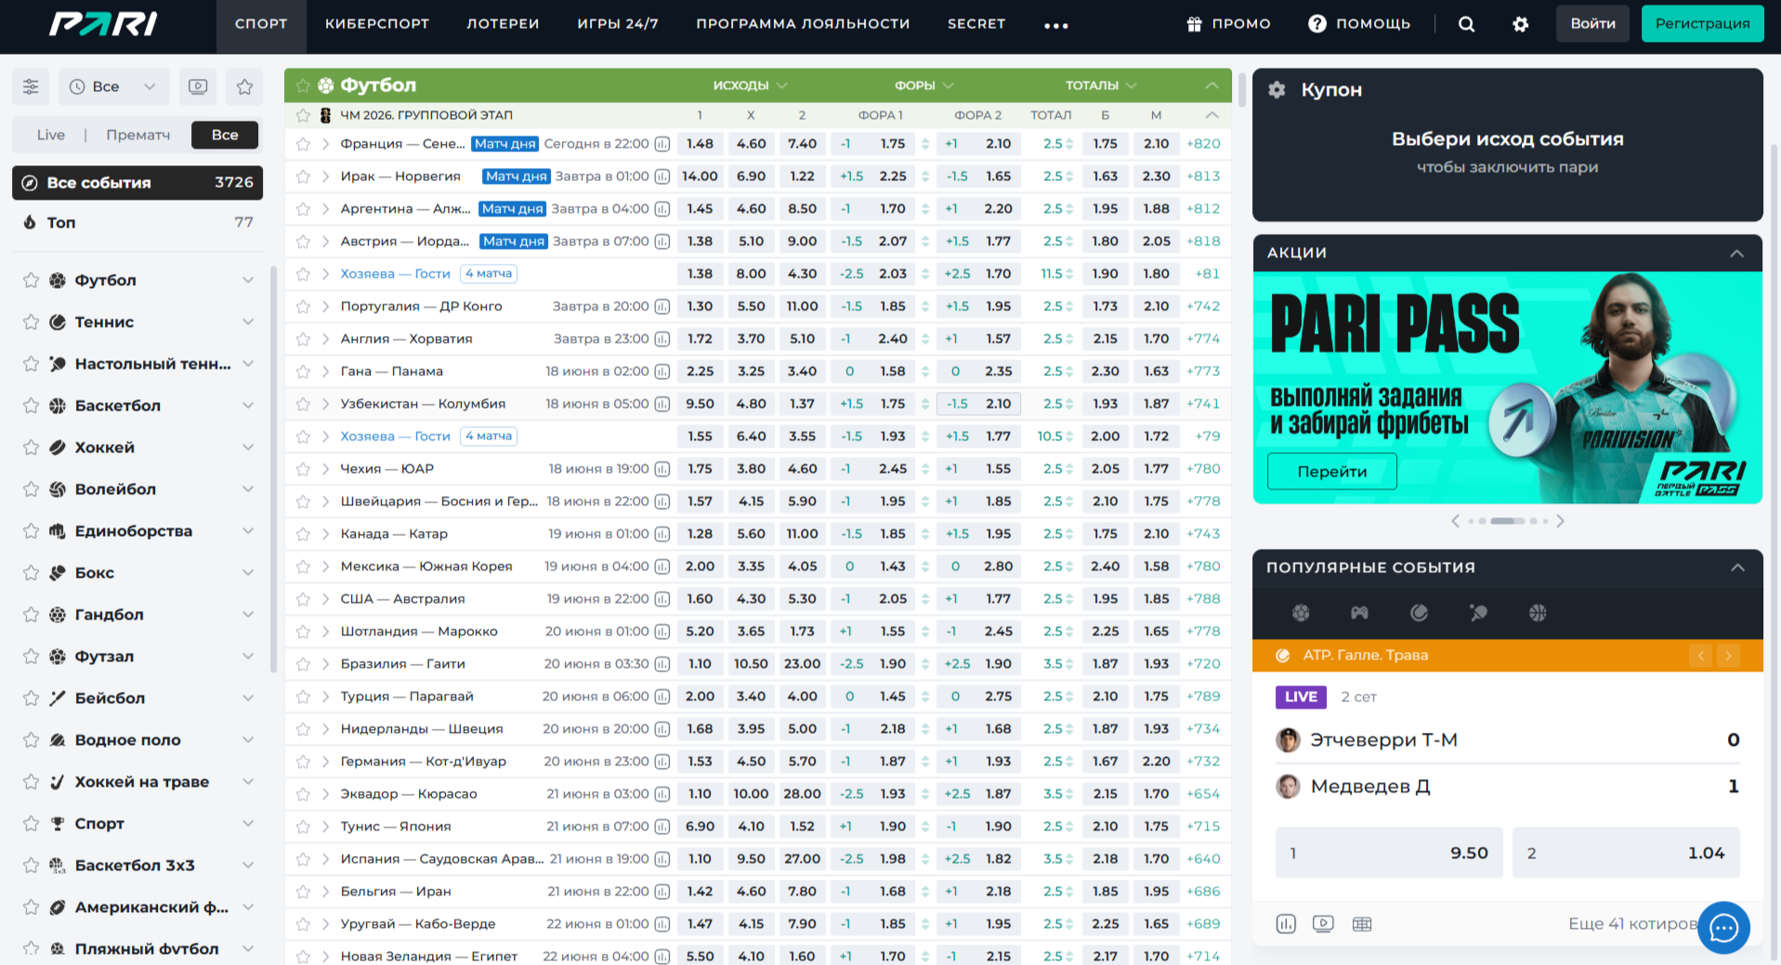Favorite the Футбол section header star
The image size is (1781, 965).
click(x=302, y=85)
